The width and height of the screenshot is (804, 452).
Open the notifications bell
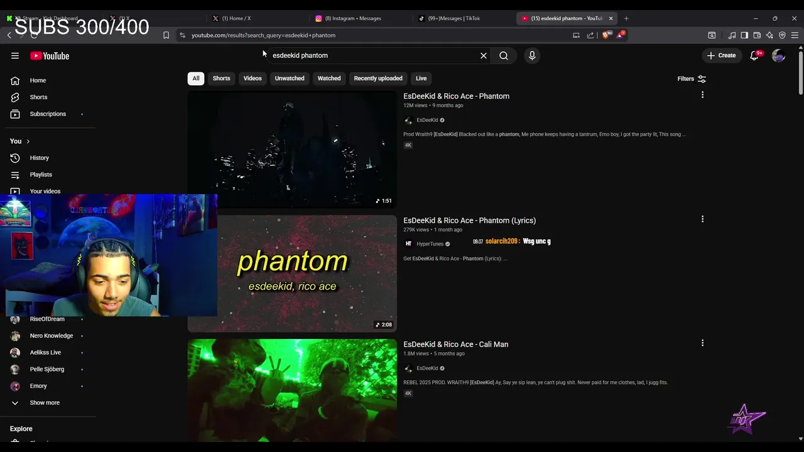[x=755, y=55]
